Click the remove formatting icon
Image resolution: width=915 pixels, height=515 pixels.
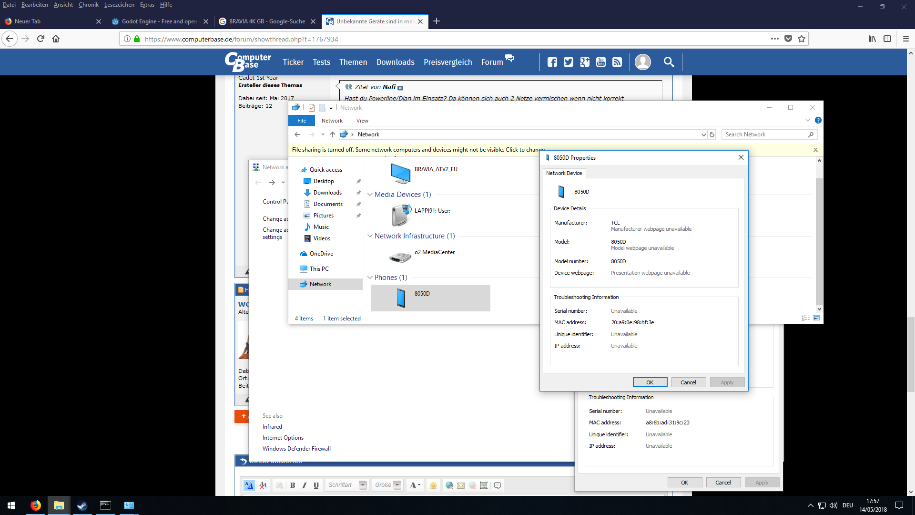(263, 485)
